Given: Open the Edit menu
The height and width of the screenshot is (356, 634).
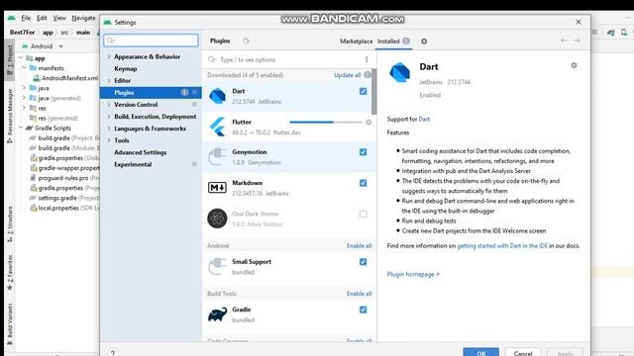Looking at the screenshot, I should (42, 18).
